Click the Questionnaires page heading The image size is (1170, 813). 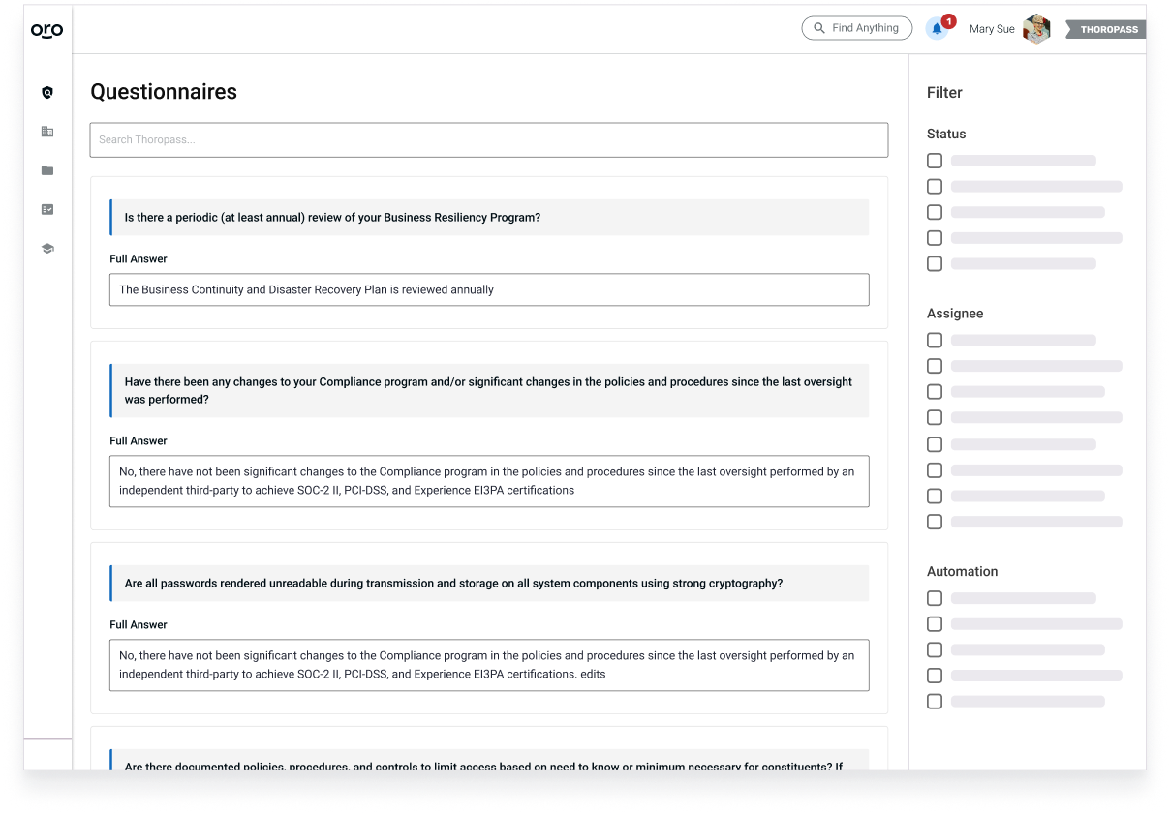(x=164, y=92)
